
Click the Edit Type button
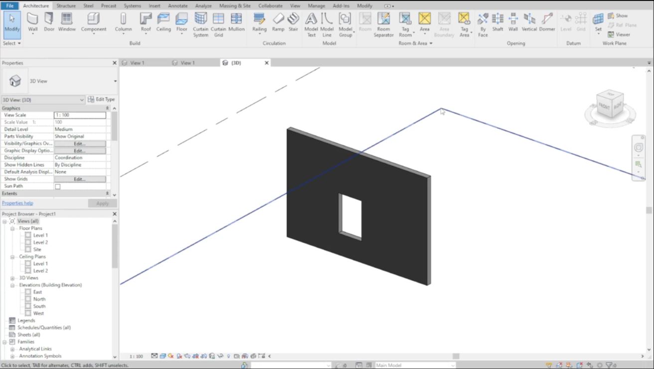coord(101,100)
